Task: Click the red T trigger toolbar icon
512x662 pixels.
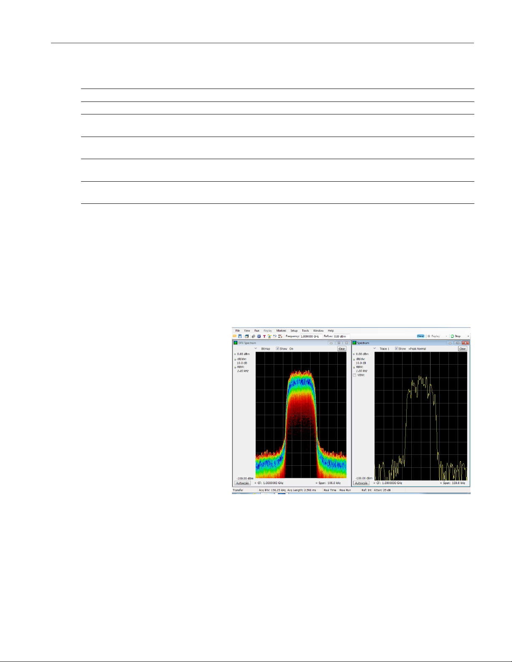Action: (x=264, y=336)
